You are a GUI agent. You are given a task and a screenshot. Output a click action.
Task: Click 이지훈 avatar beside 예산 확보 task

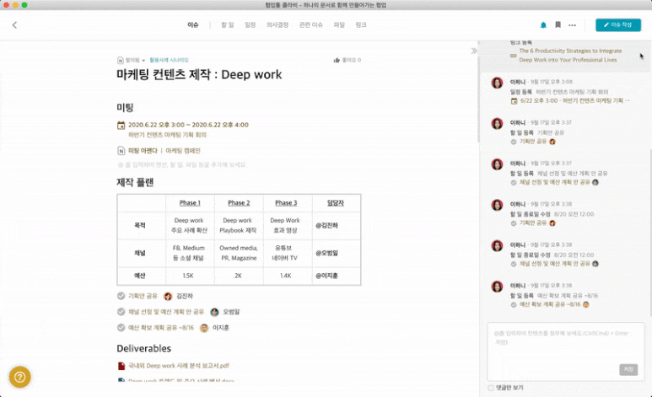pyautogui.click(x=204, y=328)
